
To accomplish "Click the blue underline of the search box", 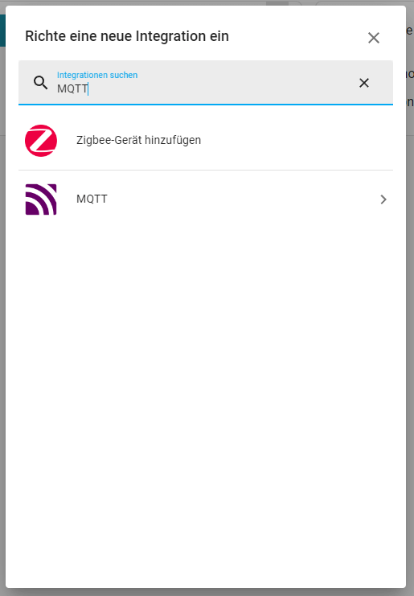I will tap(206, 104).
